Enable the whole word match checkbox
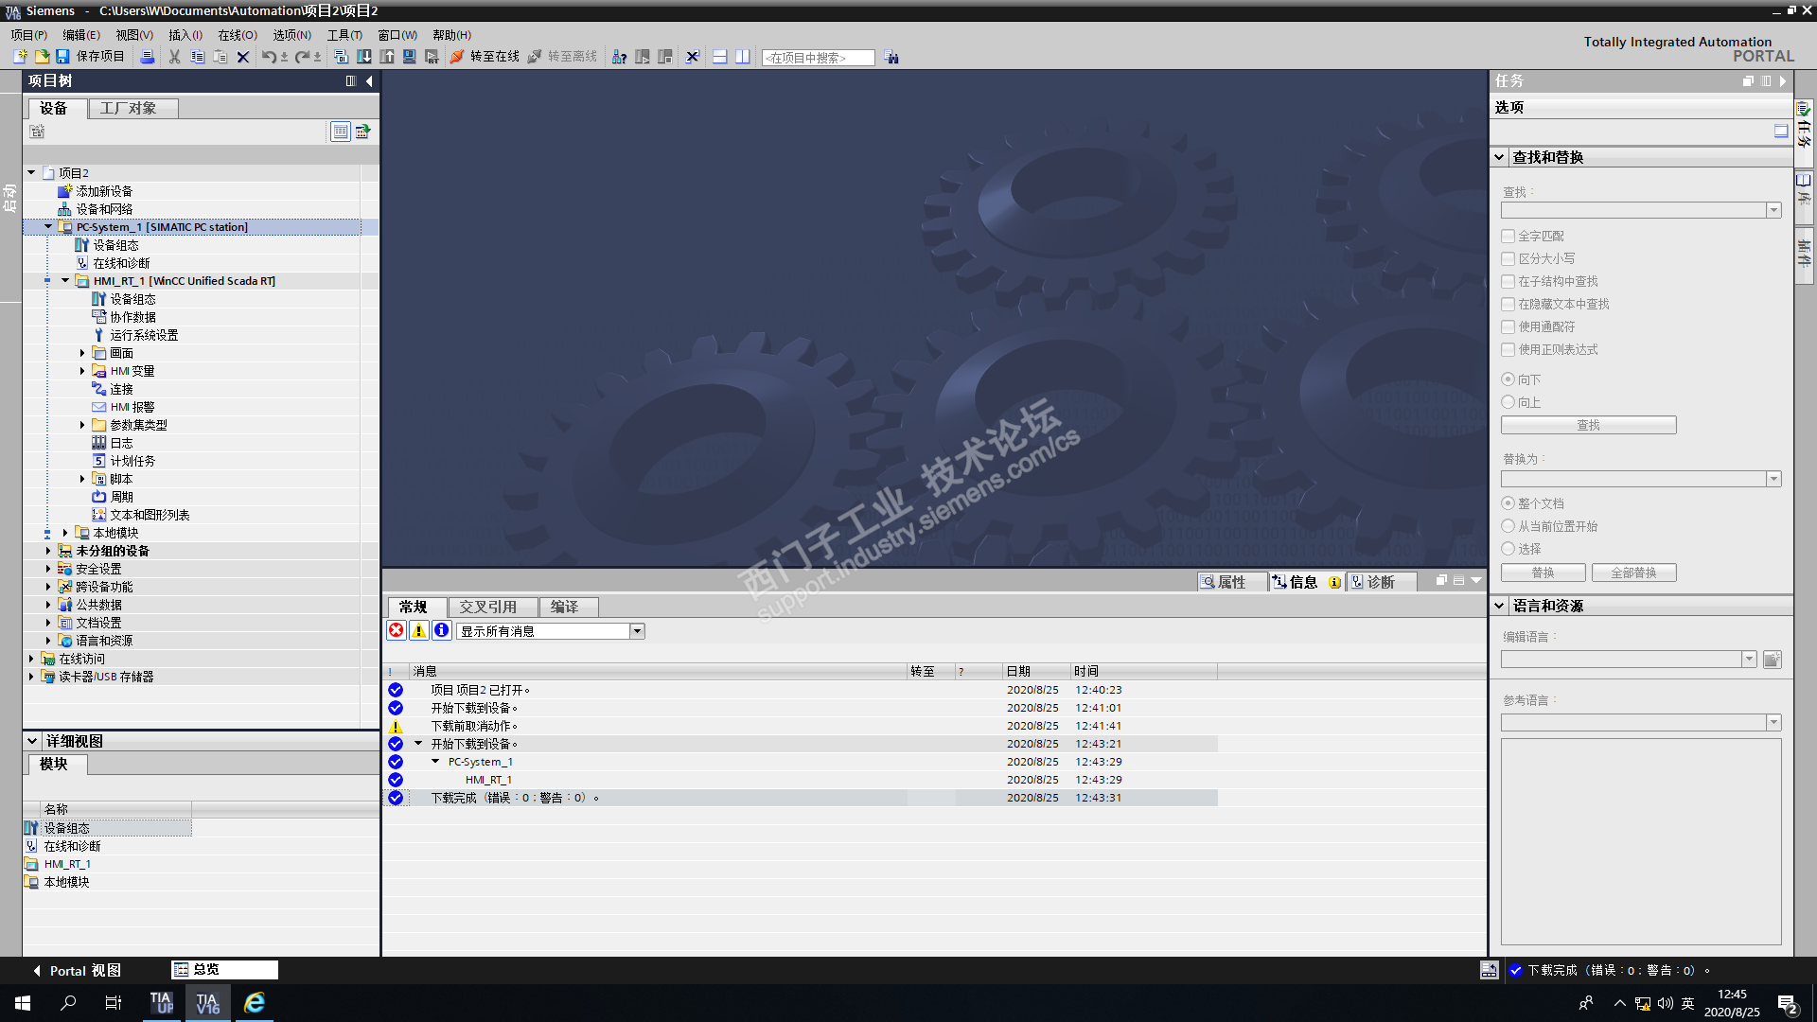This screenshot has width=1817, height=1022. coord(1508,236)
